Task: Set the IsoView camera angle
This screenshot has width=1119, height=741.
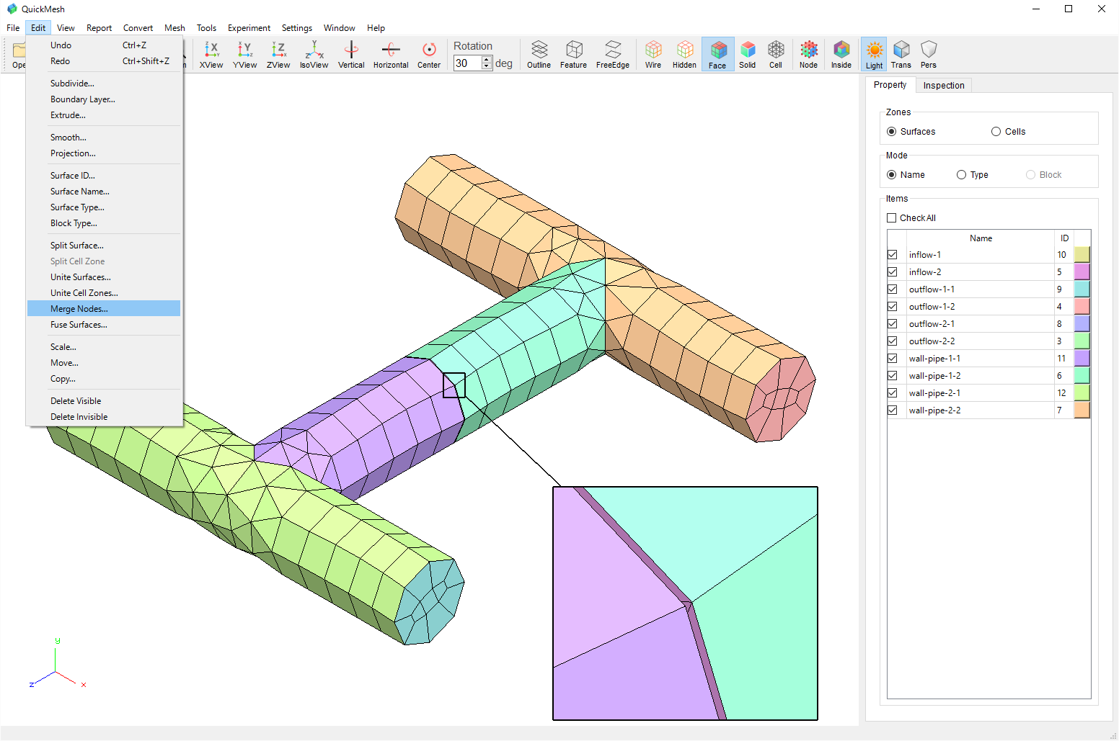Action: pyautogui.click(x=314, y=55)
